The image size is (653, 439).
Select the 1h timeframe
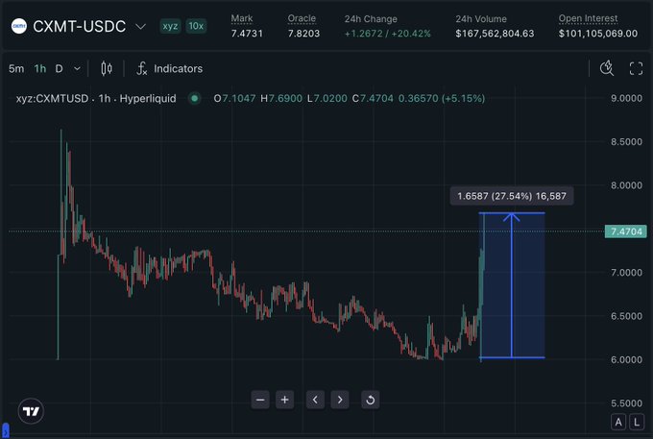[x=40, y=69]
